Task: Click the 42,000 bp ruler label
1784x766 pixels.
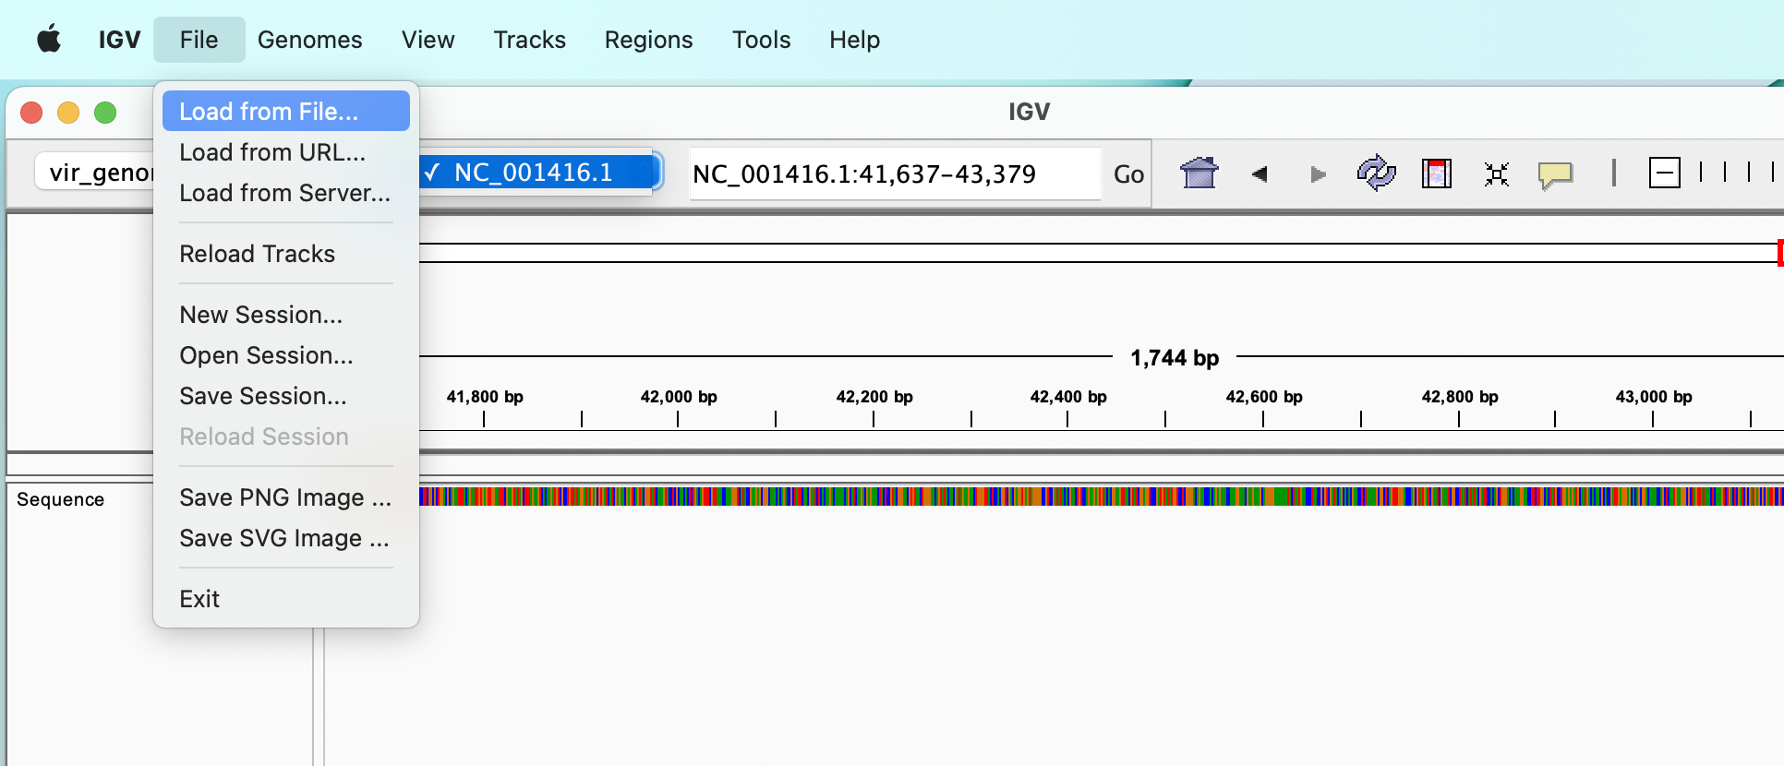Action: 679,397
